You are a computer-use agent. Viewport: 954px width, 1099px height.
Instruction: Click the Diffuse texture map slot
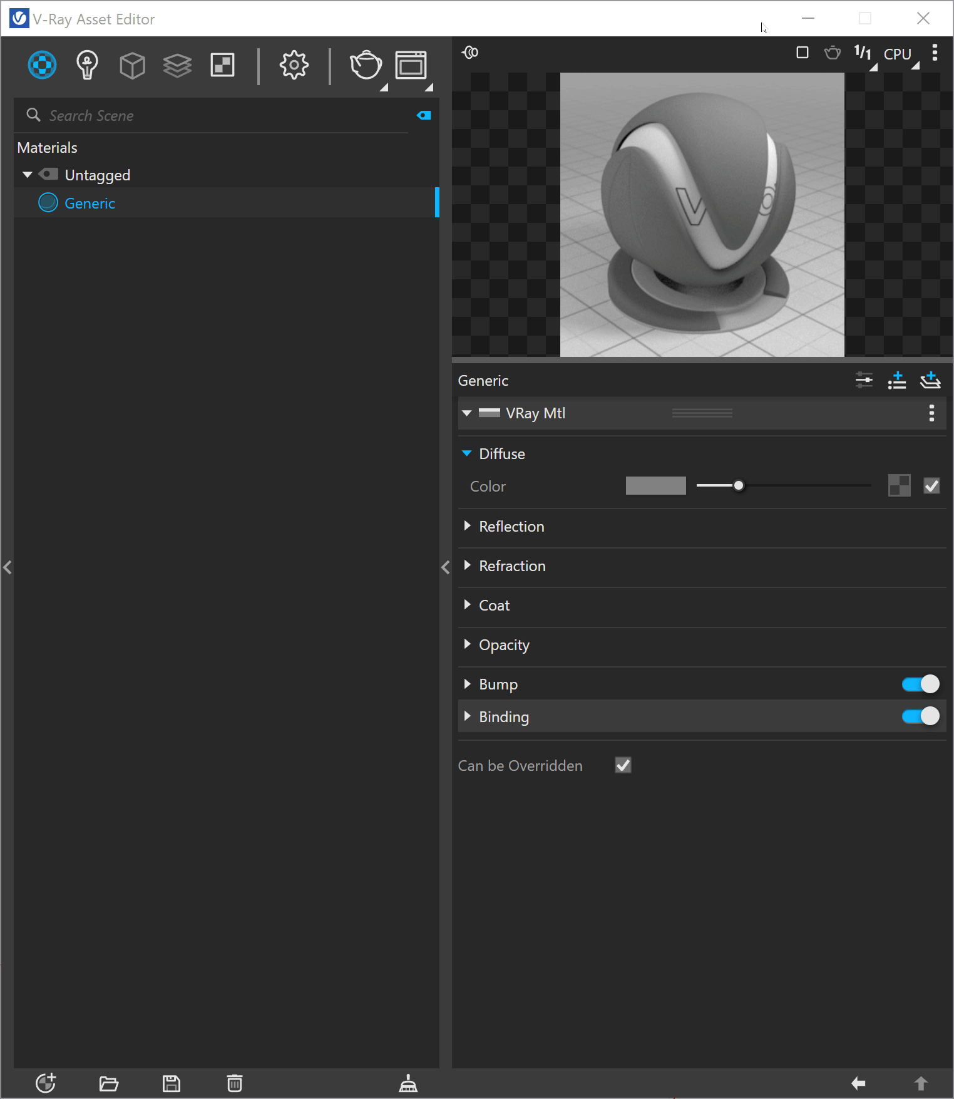click(x=900, y=486)
